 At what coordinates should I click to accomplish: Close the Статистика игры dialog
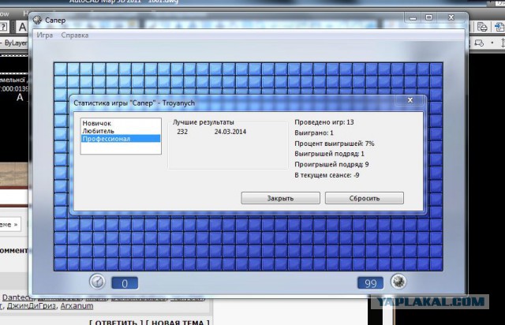click(410, 100)
